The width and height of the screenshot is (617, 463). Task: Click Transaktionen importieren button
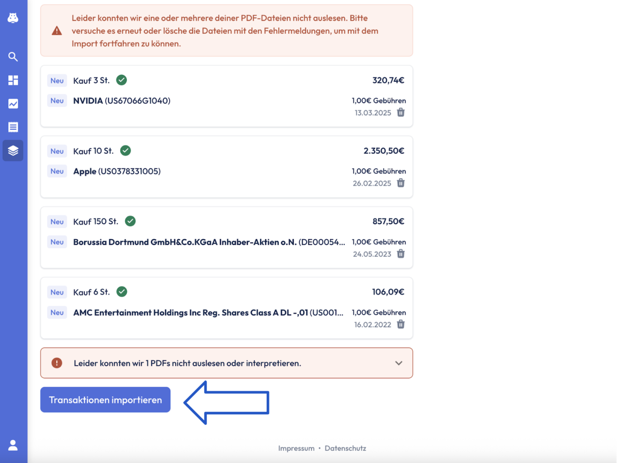[x=105, y=400]
